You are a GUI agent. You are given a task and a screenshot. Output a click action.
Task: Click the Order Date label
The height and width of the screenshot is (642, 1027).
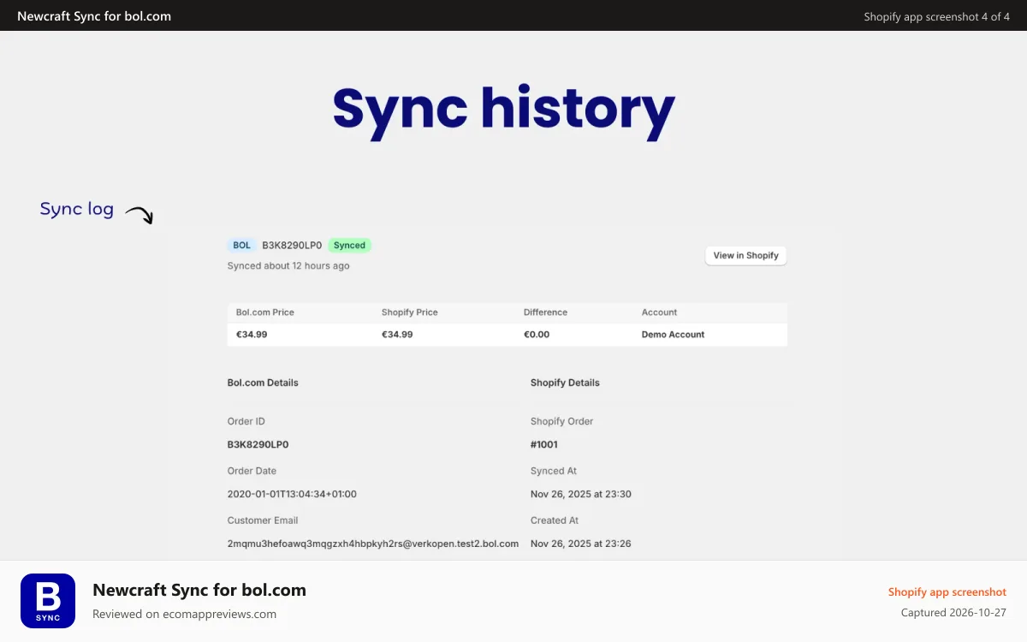tap(252, 471)
